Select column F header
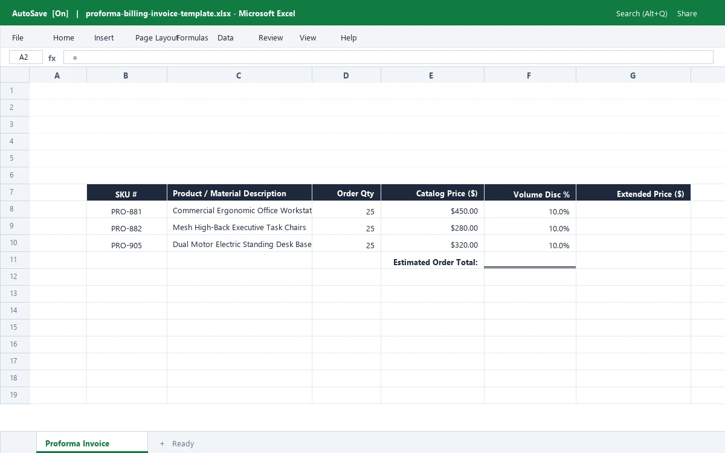This screenshot has height=453, width=725. click(530, 75)
